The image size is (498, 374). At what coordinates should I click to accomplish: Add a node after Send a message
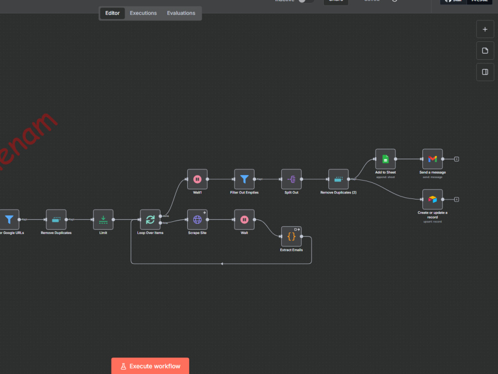(x=456, y=159)
